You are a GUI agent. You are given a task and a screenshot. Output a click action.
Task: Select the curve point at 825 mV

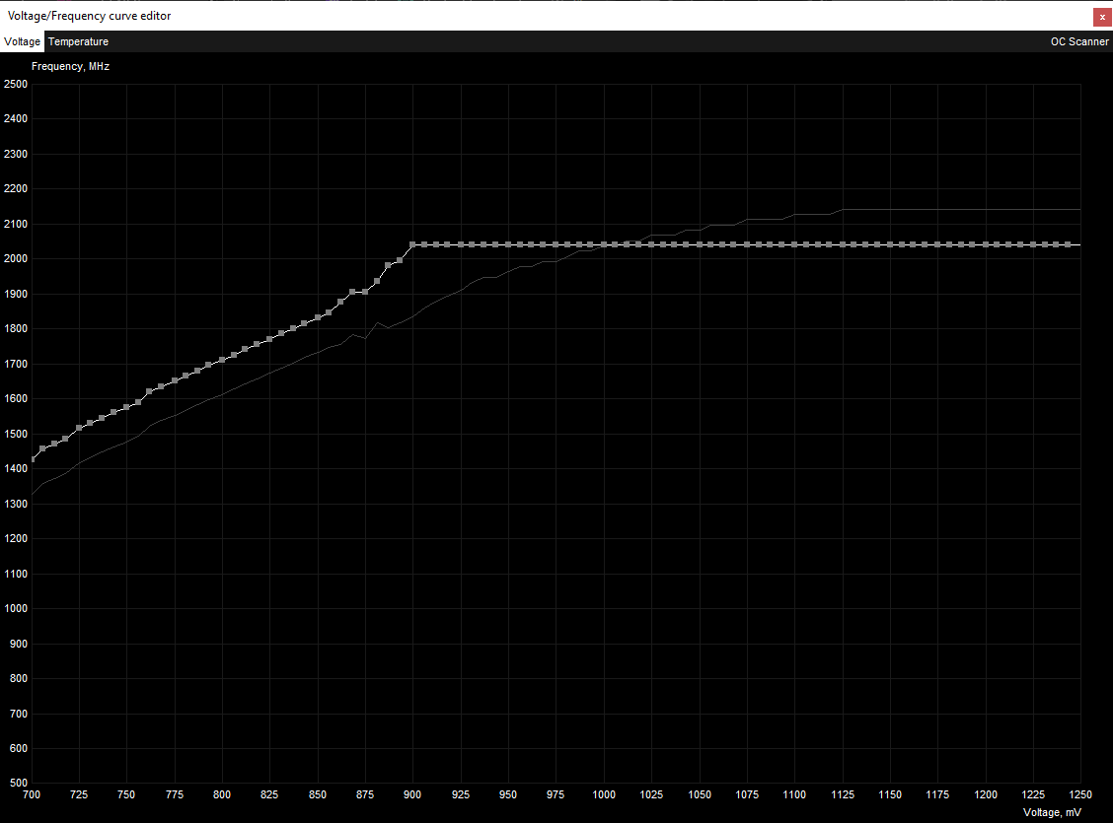[269, 339]
